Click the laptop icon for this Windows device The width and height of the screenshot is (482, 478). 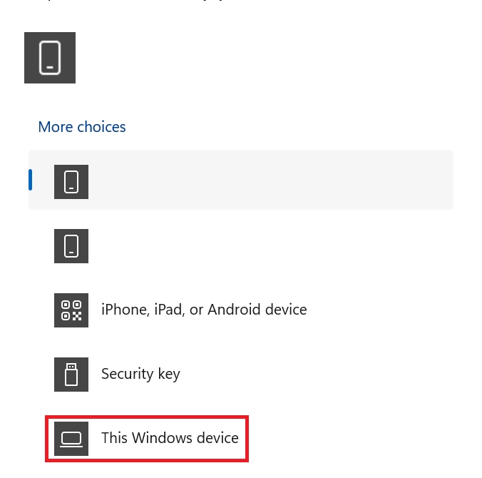tap(71, 438)
